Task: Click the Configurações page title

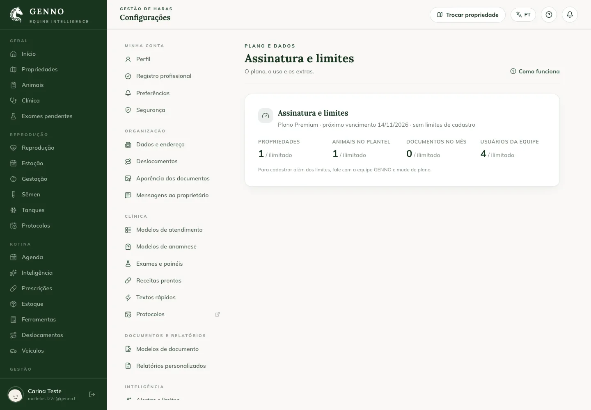Action: pyautogui.click(x=145, y=18)
